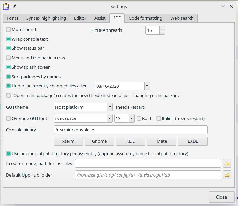This screenshot has height=206, width=238.
Task: Decrease HYDRA threads with down arrow
Action: point(162,32)
